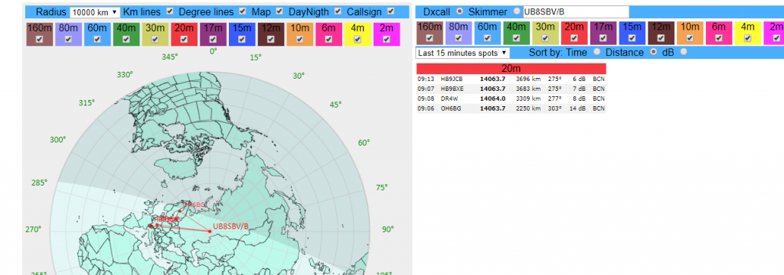Image resolution: width=784 pixels, height=275 pixels.
Task: Toggle the red 20m band swatch on map panel
Action: (184, 34)
